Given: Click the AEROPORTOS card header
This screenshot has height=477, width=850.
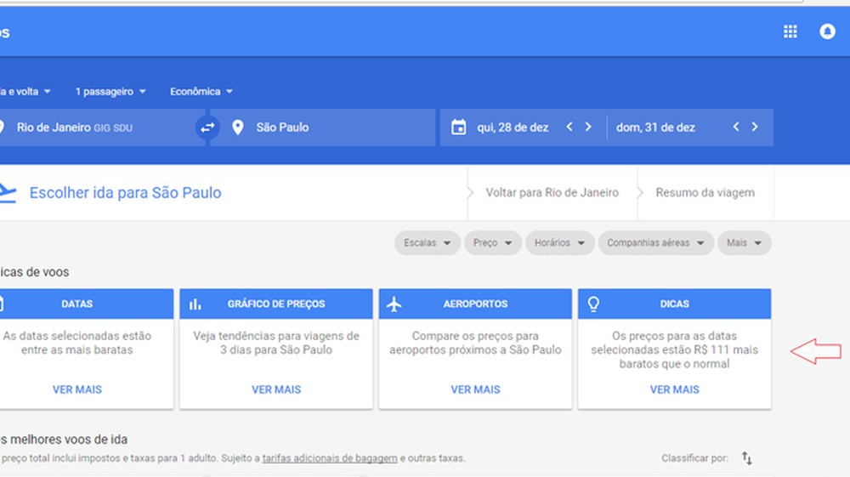Looking at the screenshot, I should pos(475,304).
